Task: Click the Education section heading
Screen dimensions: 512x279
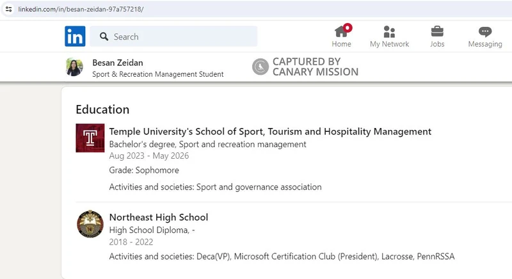Action: pos(102,109)
